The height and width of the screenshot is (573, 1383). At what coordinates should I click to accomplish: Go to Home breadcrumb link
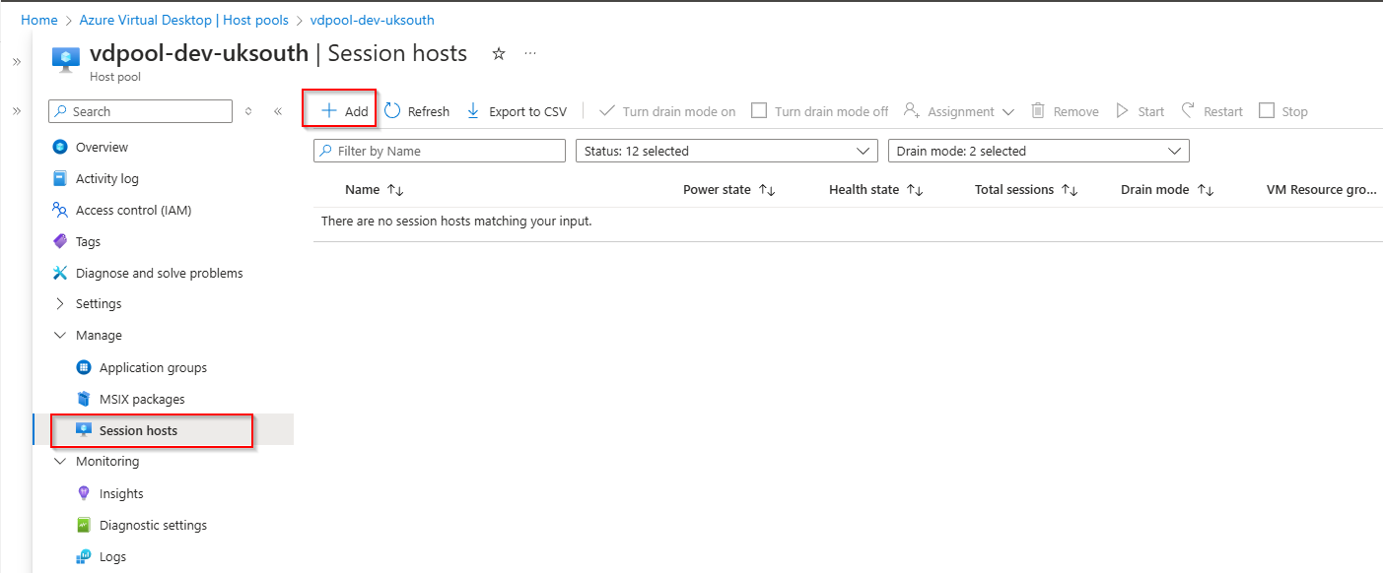pyautogui.click(x=39, y=20)
